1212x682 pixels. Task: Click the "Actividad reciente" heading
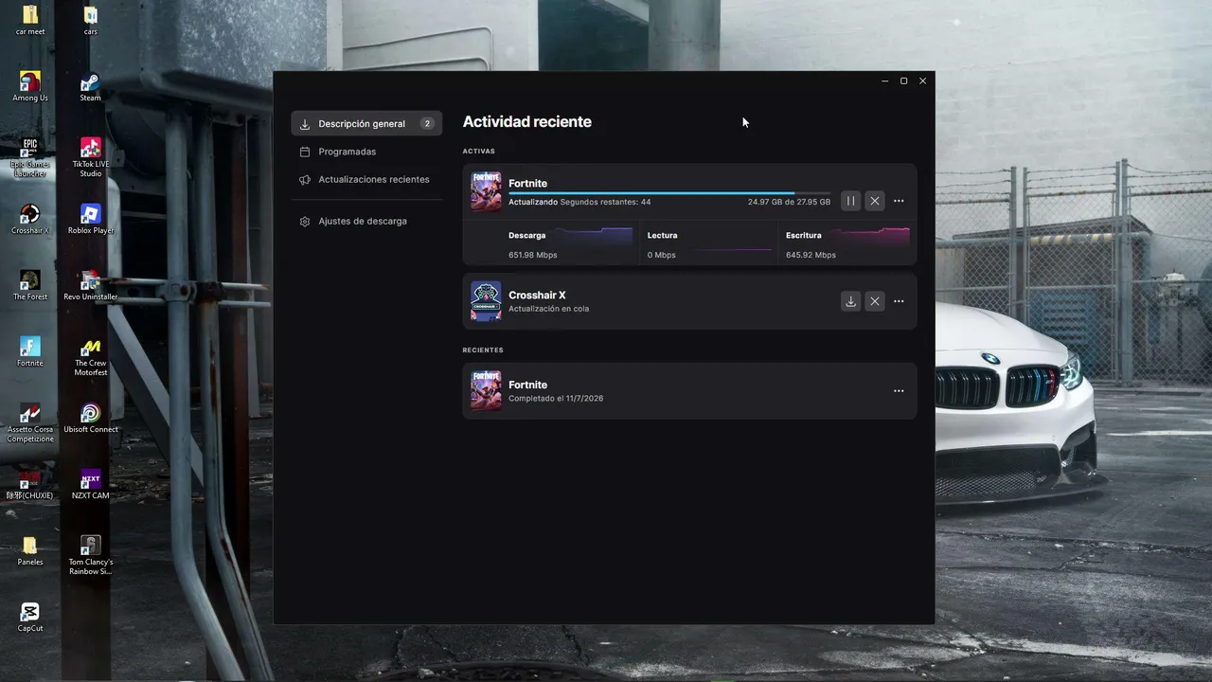pyautogui.click(x=527, y=122)
